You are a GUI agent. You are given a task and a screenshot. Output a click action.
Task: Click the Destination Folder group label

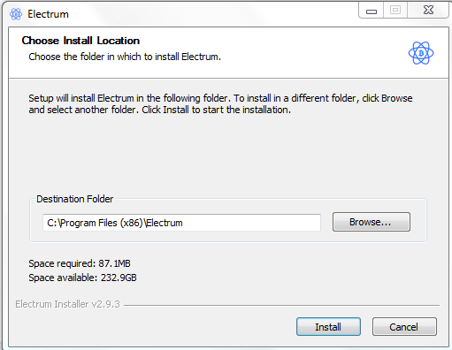pyautogui.click(x=74, y=199)
